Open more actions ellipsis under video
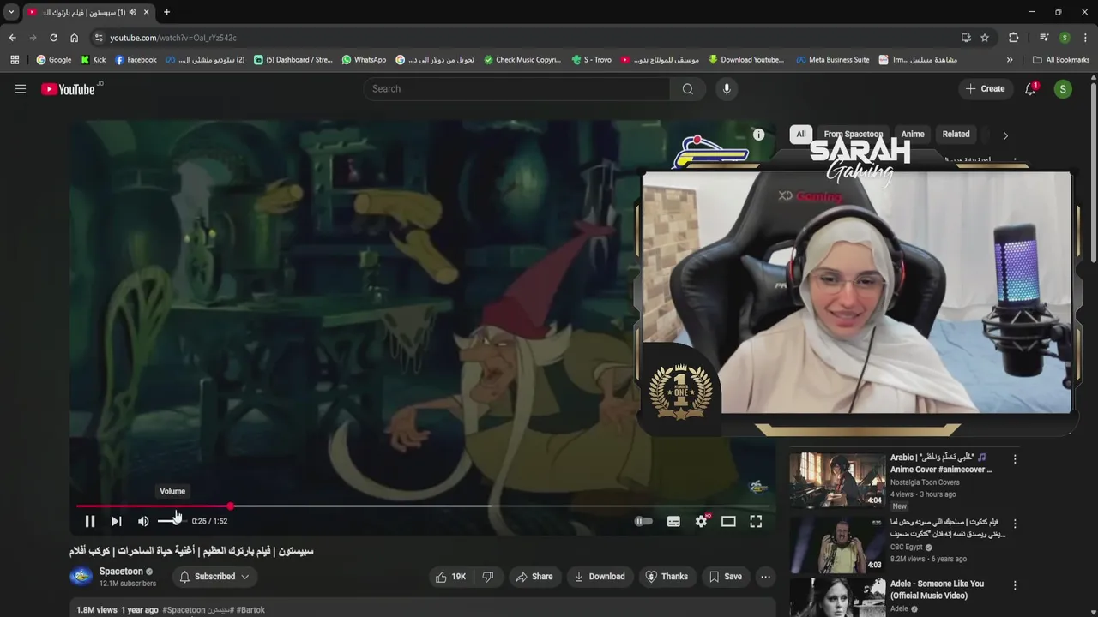The image size is (1098, 617). [x=765, y=577]
